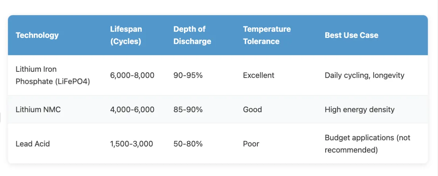Select the Good temperature tolerance cell
This screenshot has width=438, height=176.
point(252,109)
